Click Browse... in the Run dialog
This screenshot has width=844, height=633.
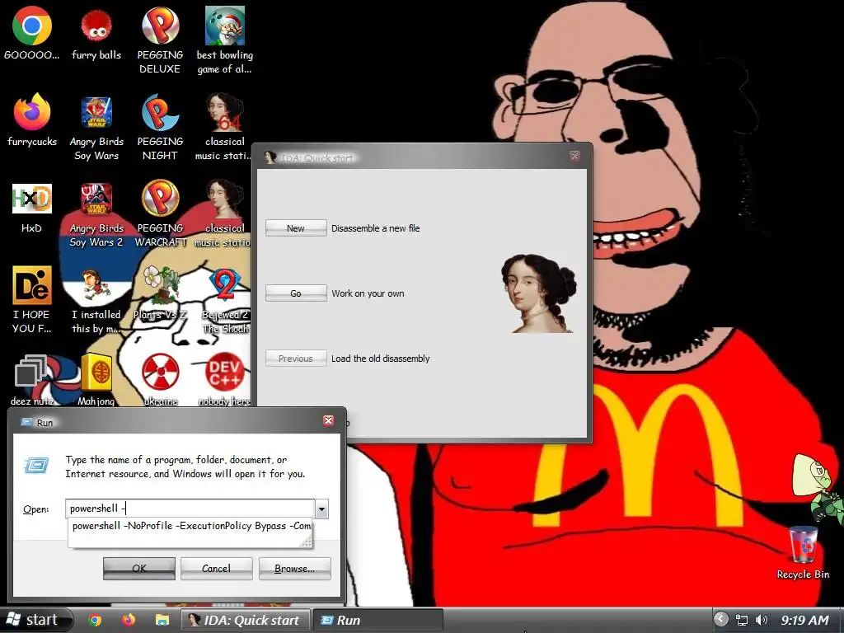(294, 569)
